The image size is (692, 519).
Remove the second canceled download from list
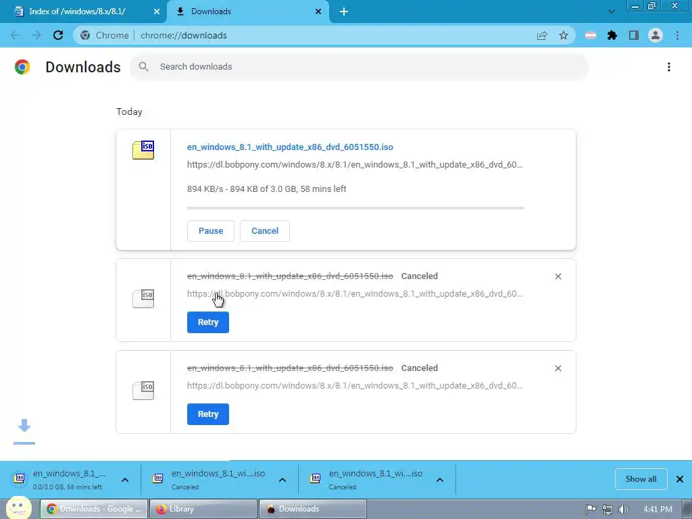coord(558,368)
